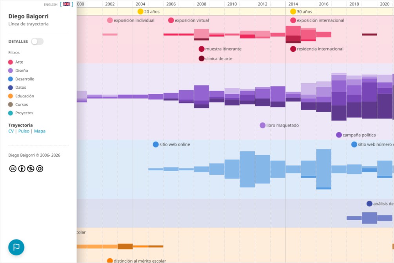Image resolution: width=394 pixels, height=263 pixels.
Task: Click the 2020 year label
Action: [x=385, y=4]
